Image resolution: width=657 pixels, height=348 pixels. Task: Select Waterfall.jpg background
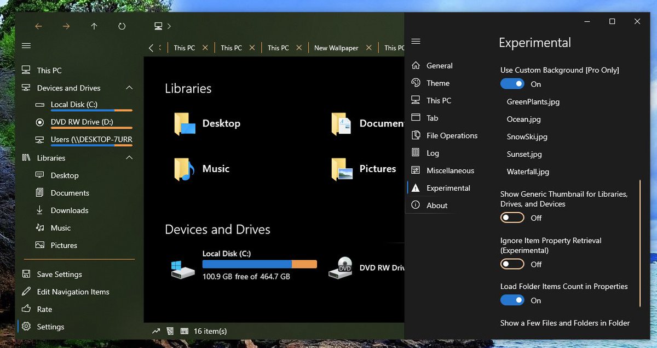528,172
